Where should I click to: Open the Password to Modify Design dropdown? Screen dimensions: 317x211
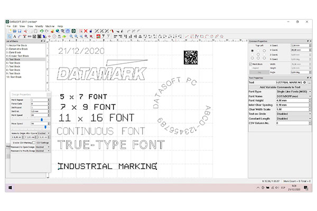42,151
